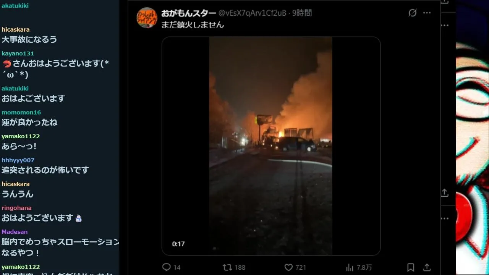Click the retweet arrows icon
This screenshot has height=275, width=489.
(227, 267)
